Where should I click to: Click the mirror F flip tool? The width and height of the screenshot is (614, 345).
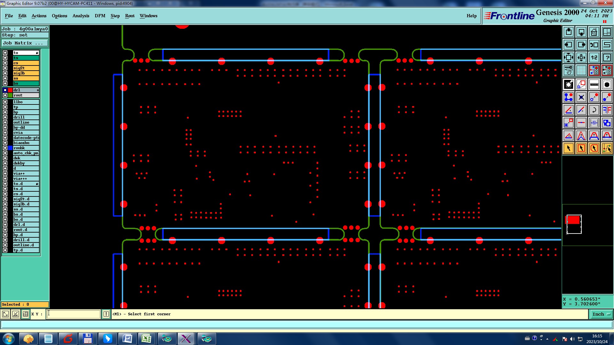point(607,110)
